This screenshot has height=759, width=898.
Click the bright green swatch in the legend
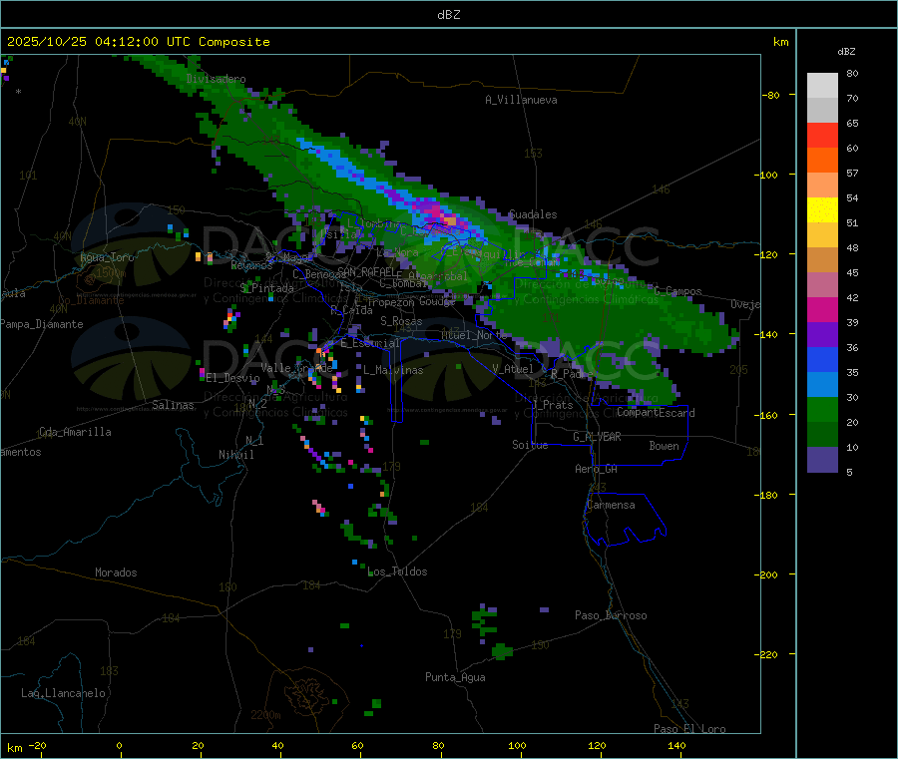822,410
